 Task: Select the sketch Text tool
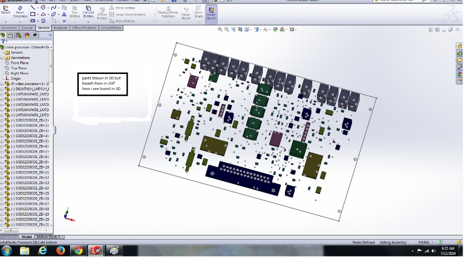click(x=64, y=14)
